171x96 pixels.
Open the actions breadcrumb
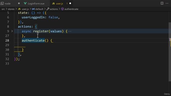pos(54,9)
